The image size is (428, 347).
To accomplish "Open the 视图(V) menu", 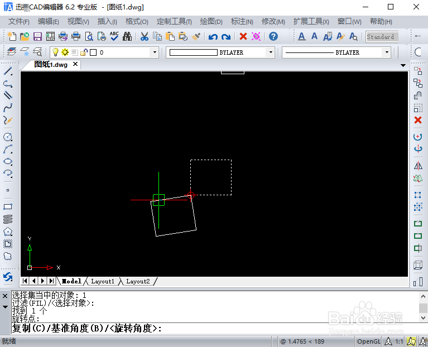I will point(78,22).
